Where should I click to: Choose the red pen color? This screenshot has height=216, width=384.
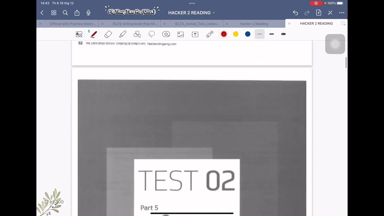224,34
